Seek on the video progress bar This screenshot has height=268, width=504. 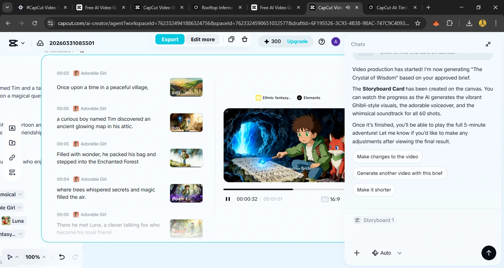click(x=284, y=190)
